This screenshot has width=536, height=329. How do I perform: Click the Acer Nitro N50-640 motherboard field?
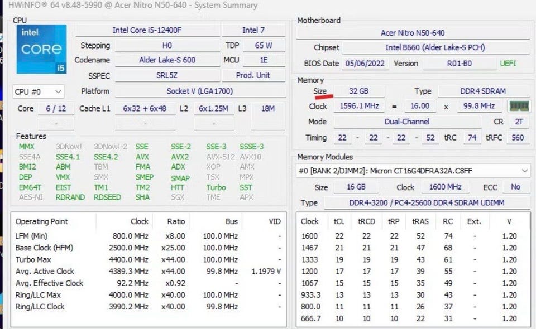pos(413,33)
